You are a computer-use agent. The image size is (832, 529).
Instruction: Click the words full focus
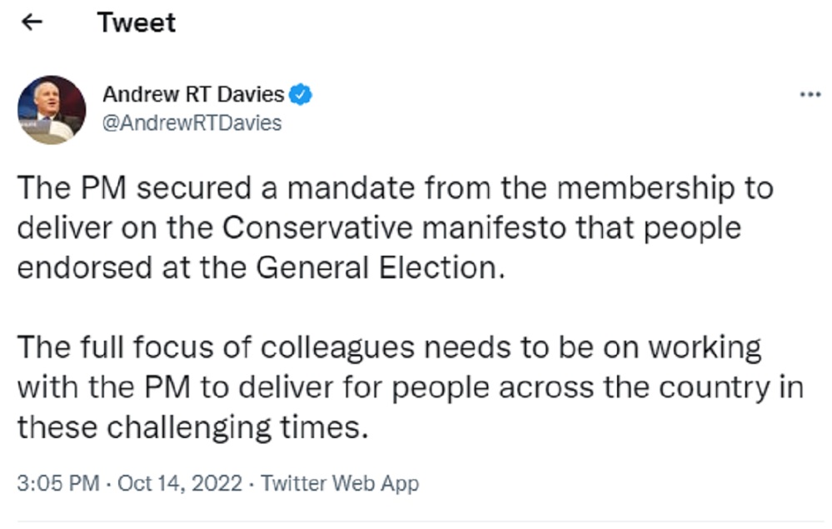[161, 347]
